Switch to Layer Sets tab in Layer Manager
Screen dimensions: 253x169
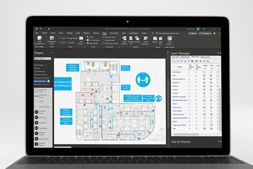[x=175, y=57]
